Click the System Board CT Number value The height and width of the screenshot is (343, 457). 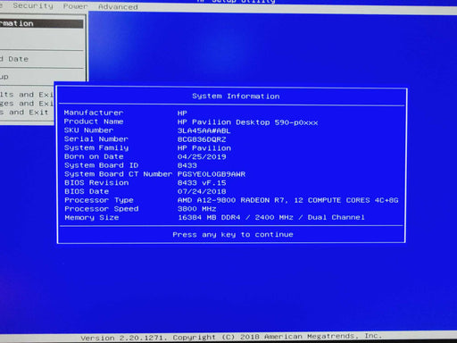[x=212, y=174]
